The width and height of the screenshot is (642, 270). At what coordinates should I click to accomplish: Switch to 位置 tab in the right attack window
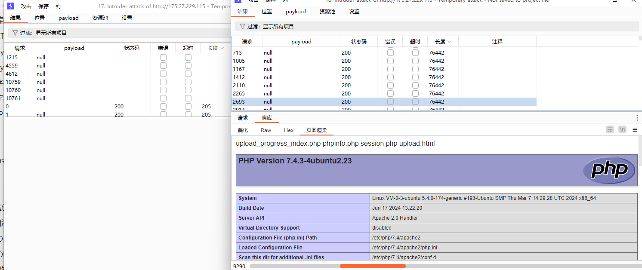click(x=267, y=12)
